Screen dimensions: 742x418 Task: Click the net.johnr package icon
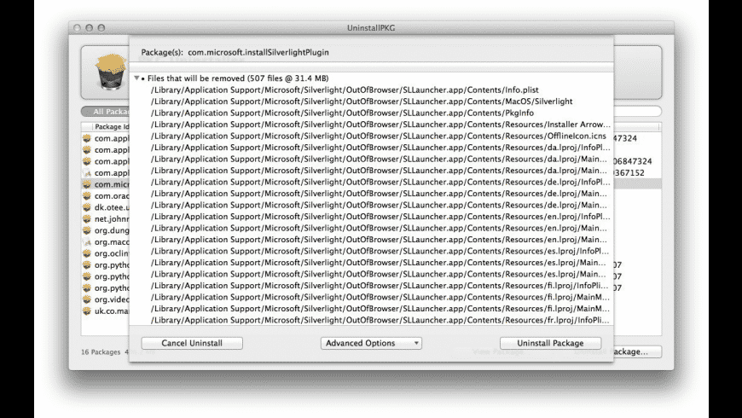tap(87, 218)
